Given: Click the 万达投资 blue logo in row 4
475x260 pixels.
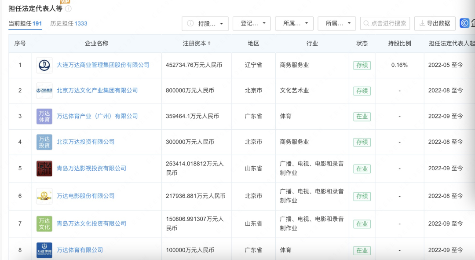Looking at the screenshot, I should [44, 142].
